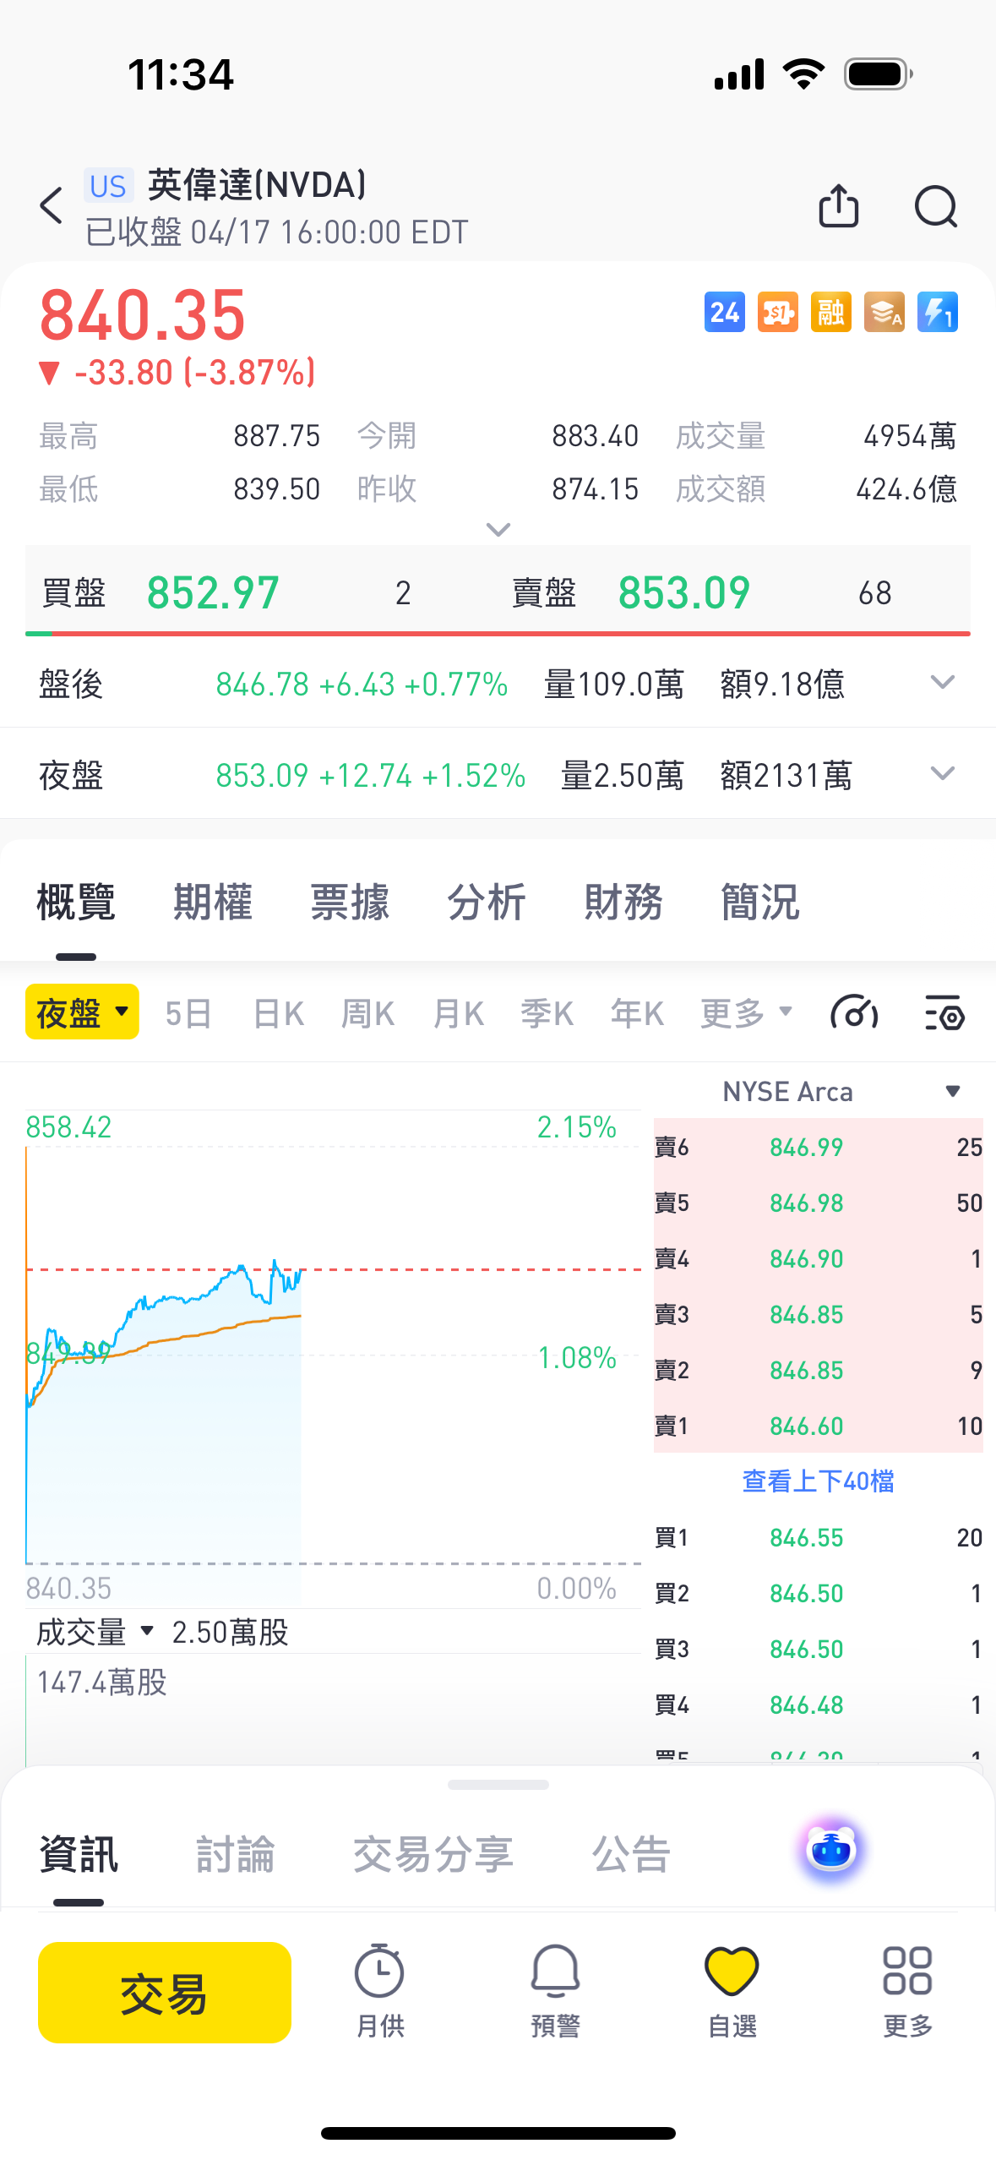Open the 更多 chart periods dropdown

747,1012
